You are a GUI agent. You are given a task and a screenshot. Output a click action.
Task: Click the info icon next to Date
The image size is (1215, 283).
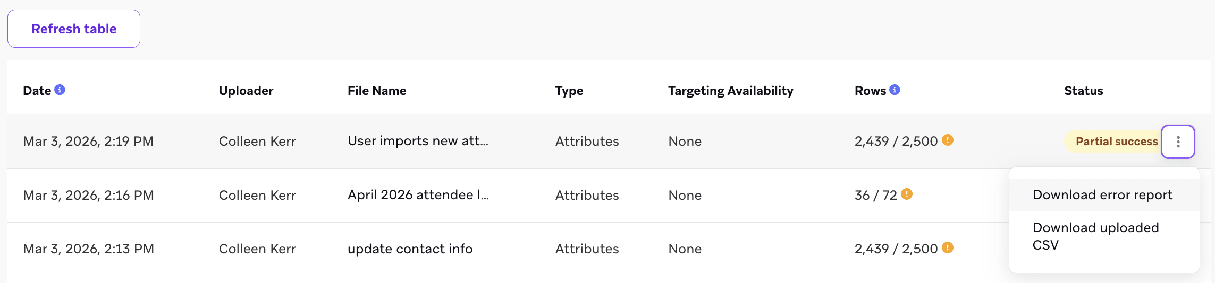pos(60,90)
